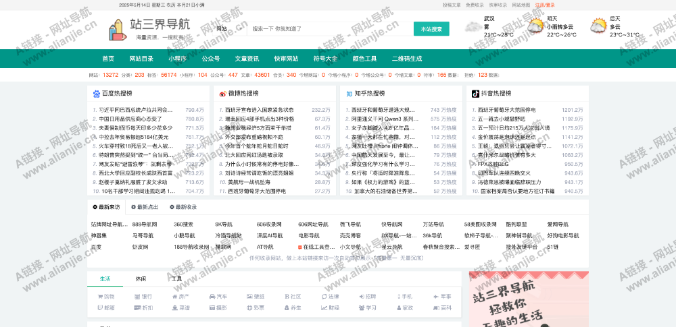Switch to the 最新收录 tab
The height and width of the screenshot is (327, 676).
click(183, 207)
